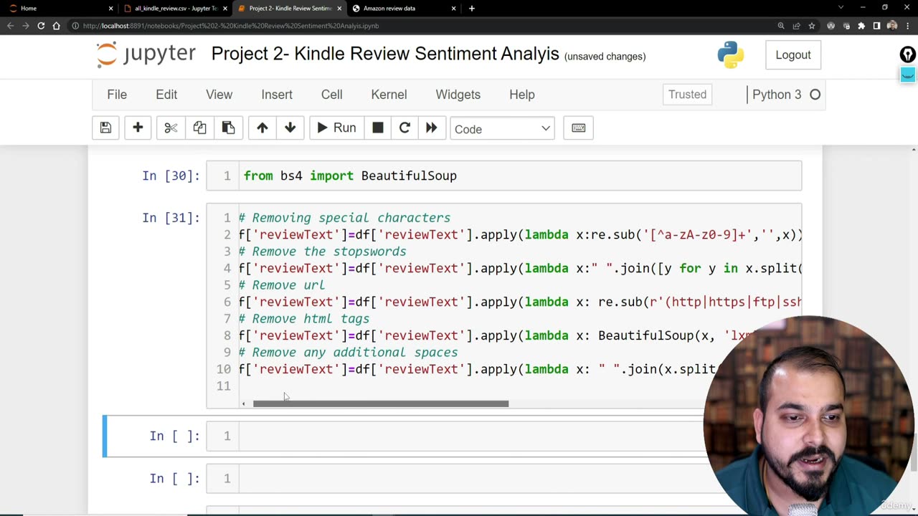Click the In [31] prompt label
Image resolution: width=918 pixels, height=516 pixels.
coord(171,218)
